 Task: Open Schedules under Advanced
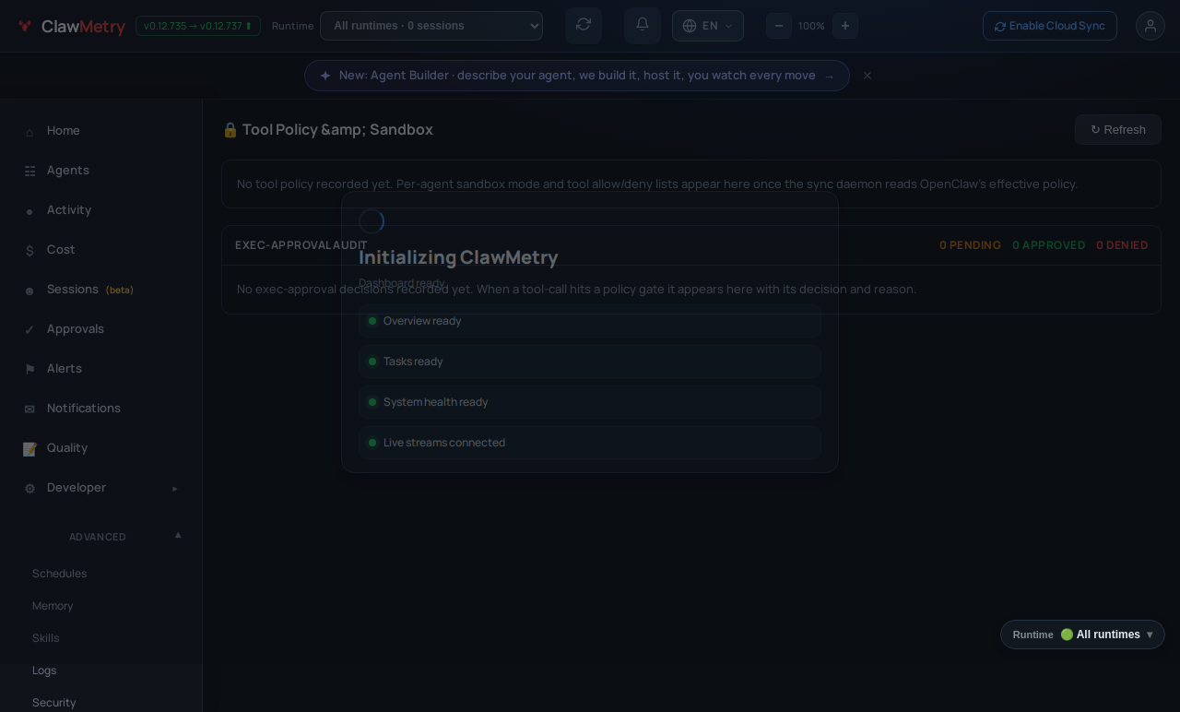59,574
